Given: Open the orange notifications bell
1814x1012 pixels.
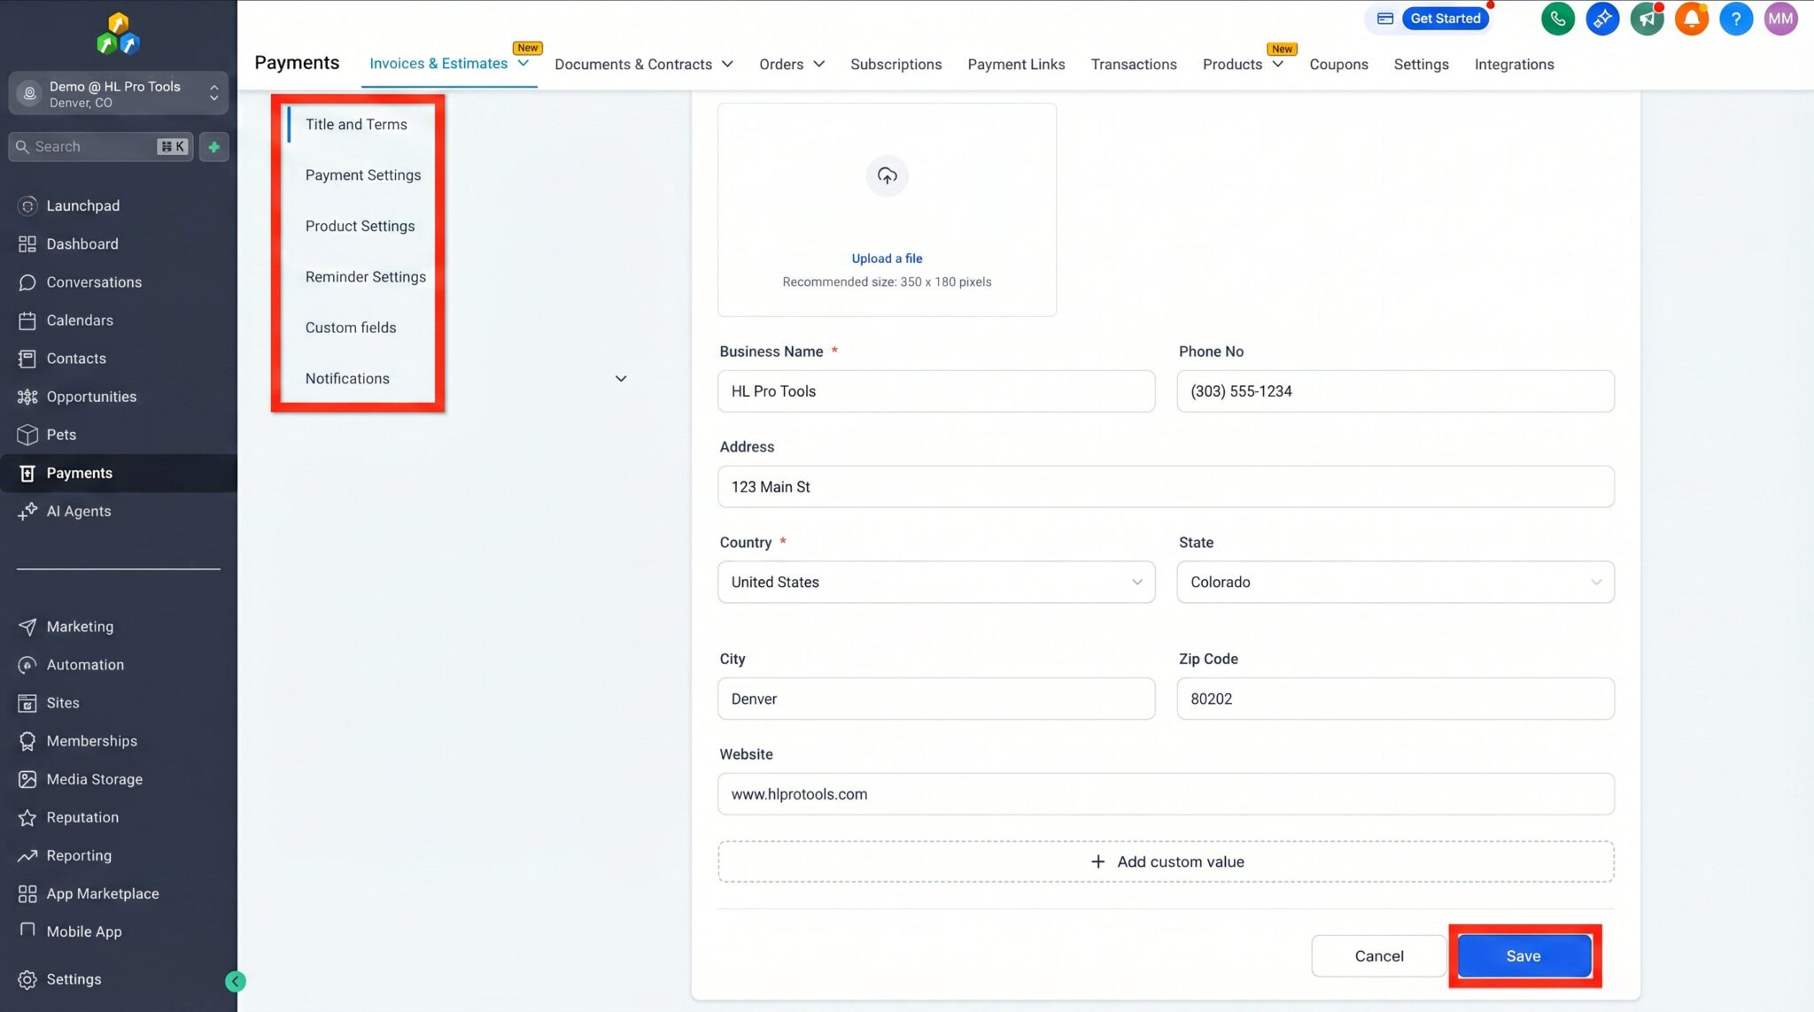Looking at the screenshot, I should click(1691, 19).
